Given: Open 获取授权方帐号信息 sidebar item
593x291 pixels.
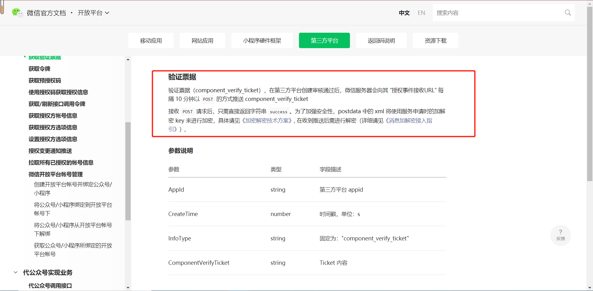Looking at the screenshot, I should pos(53,116).
